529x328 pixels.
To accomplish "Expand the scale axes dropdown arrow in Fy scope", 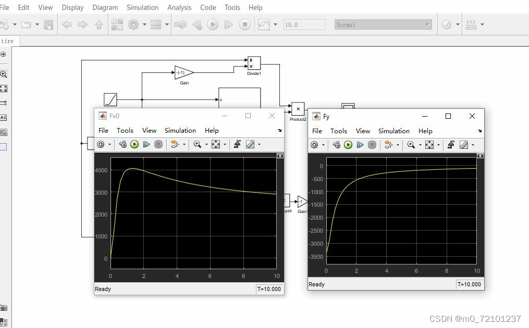I will (x=438, y=145).
